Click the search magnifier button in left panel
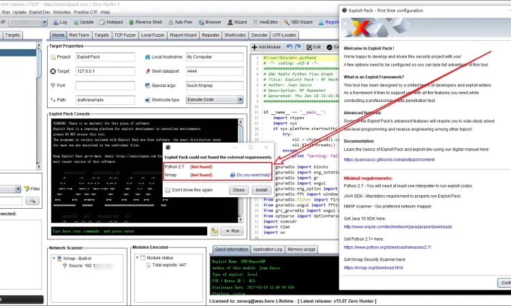 (32, 201)
